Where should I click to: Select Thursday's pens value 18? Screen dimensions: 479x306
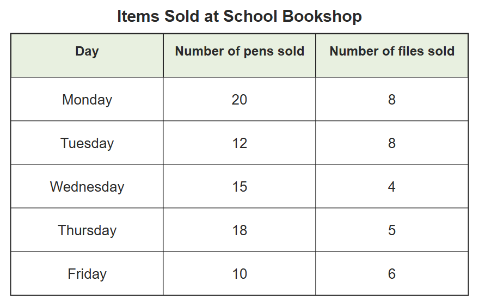click(x=239, y=230)
